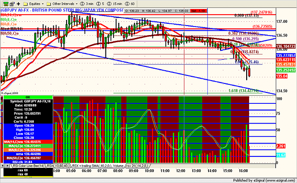Switch chart to 60 interval
Viewport: 297px width, 183px height.
pos(130,4)
